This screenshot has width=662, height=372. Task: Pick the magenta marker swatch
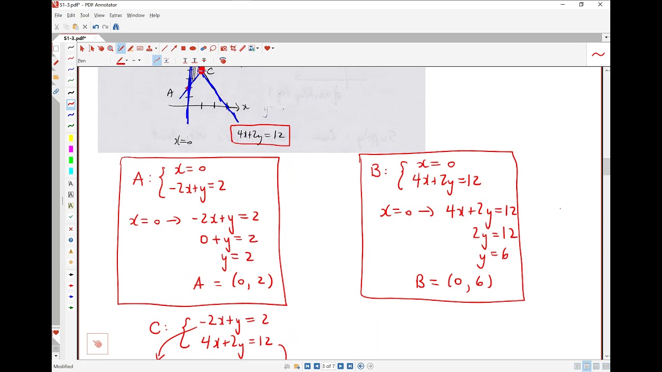(71, 149)
